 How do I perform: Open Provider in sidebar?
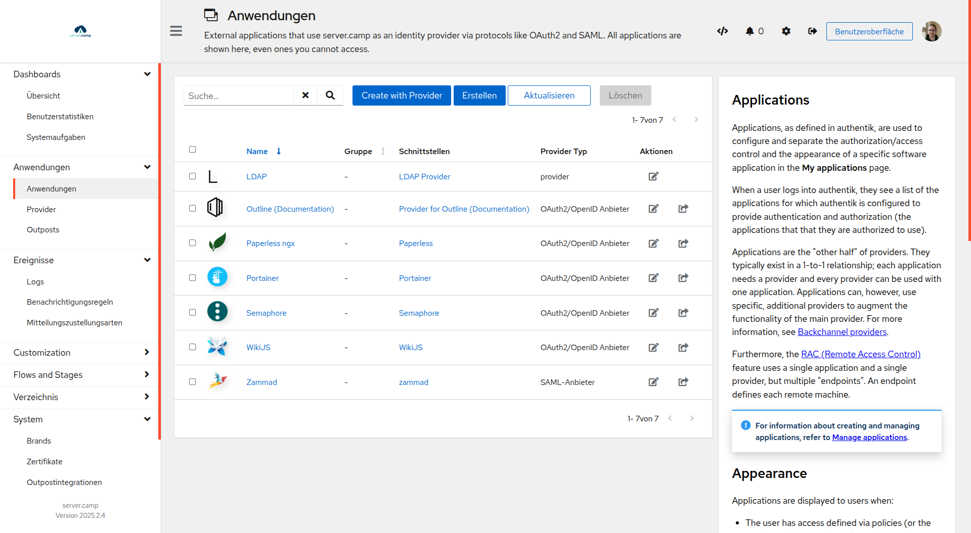click(41, 210)
